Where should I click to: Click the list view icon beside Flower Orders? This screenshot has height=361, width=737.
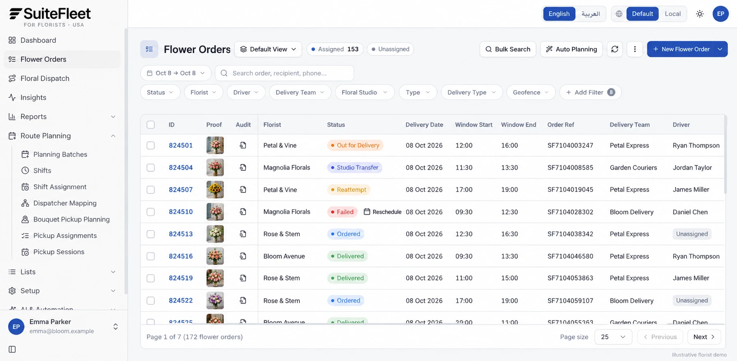[149, 49]
